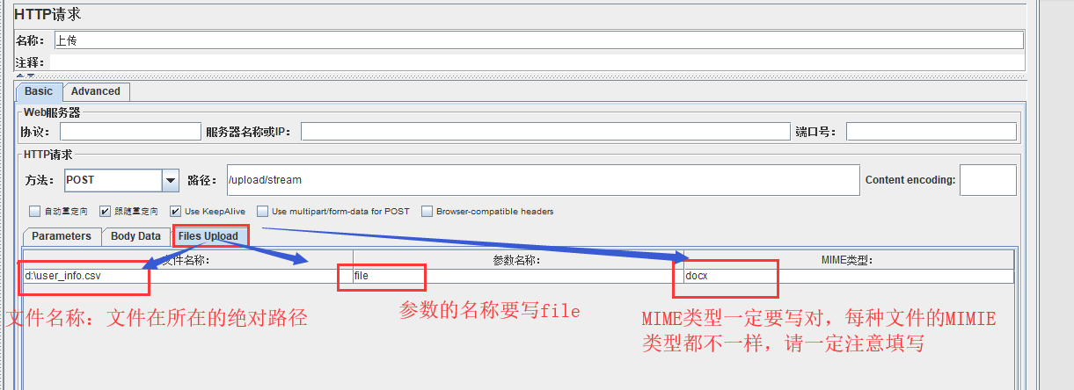Check the Browser-compatible headers option

click(427, 212)
